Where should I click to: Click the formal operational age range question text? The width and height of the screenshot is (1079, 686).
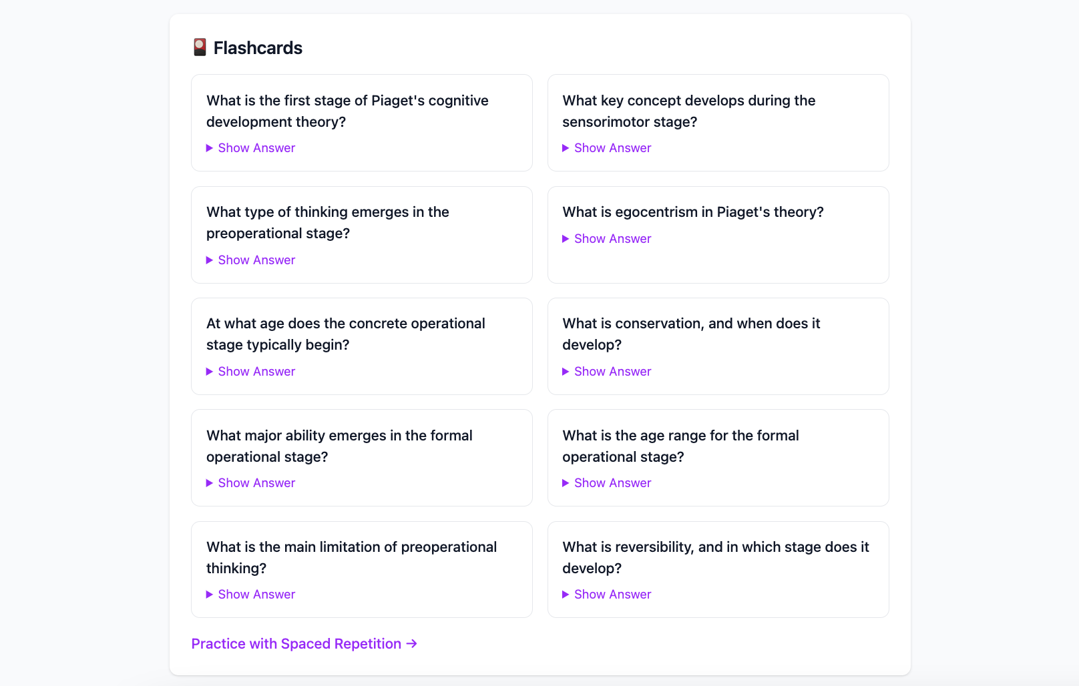tap(680, 446)
